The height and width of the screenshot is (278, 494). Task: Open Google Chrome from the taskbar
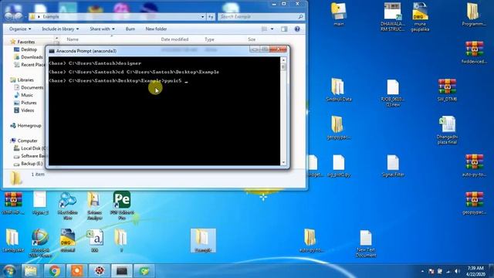pos(54,271)
